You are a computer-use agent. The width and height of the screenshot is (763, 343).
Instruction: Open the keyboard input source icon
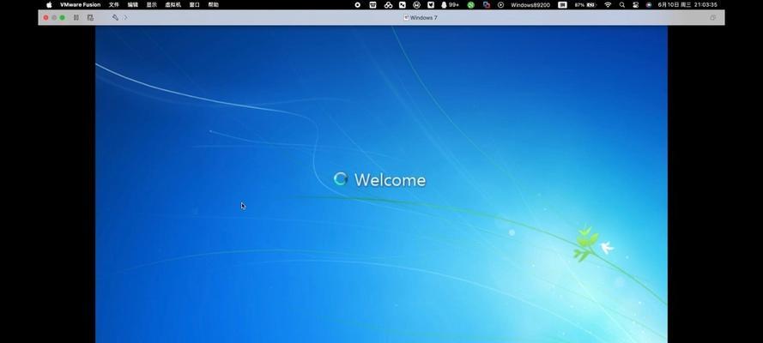click(x=562, y=5)
